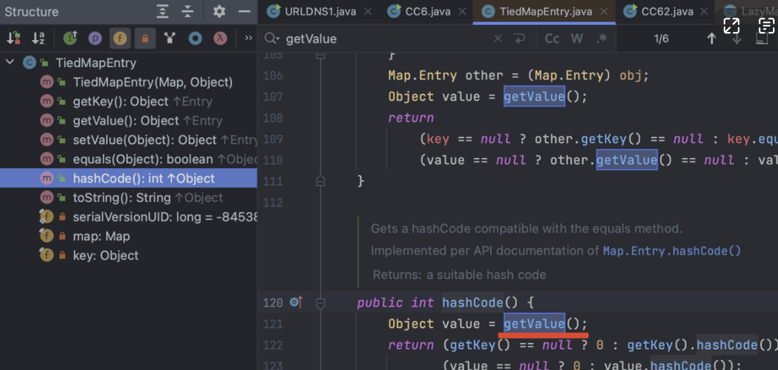
Task: Follow the Map.Entry.hashCode() doc link
Action: pos(671,251)
